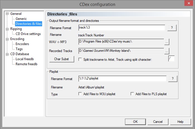The width and height of the screenshot is (195, 129).
Task: Enable Split trackname to Artist checkbox
Action: [80, 59]
